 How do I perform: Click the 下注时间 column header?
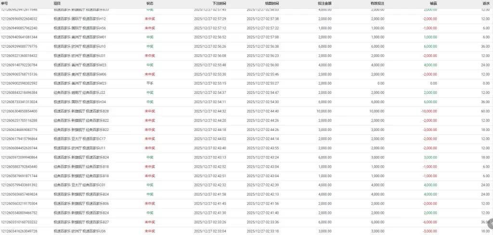point(219,3)
